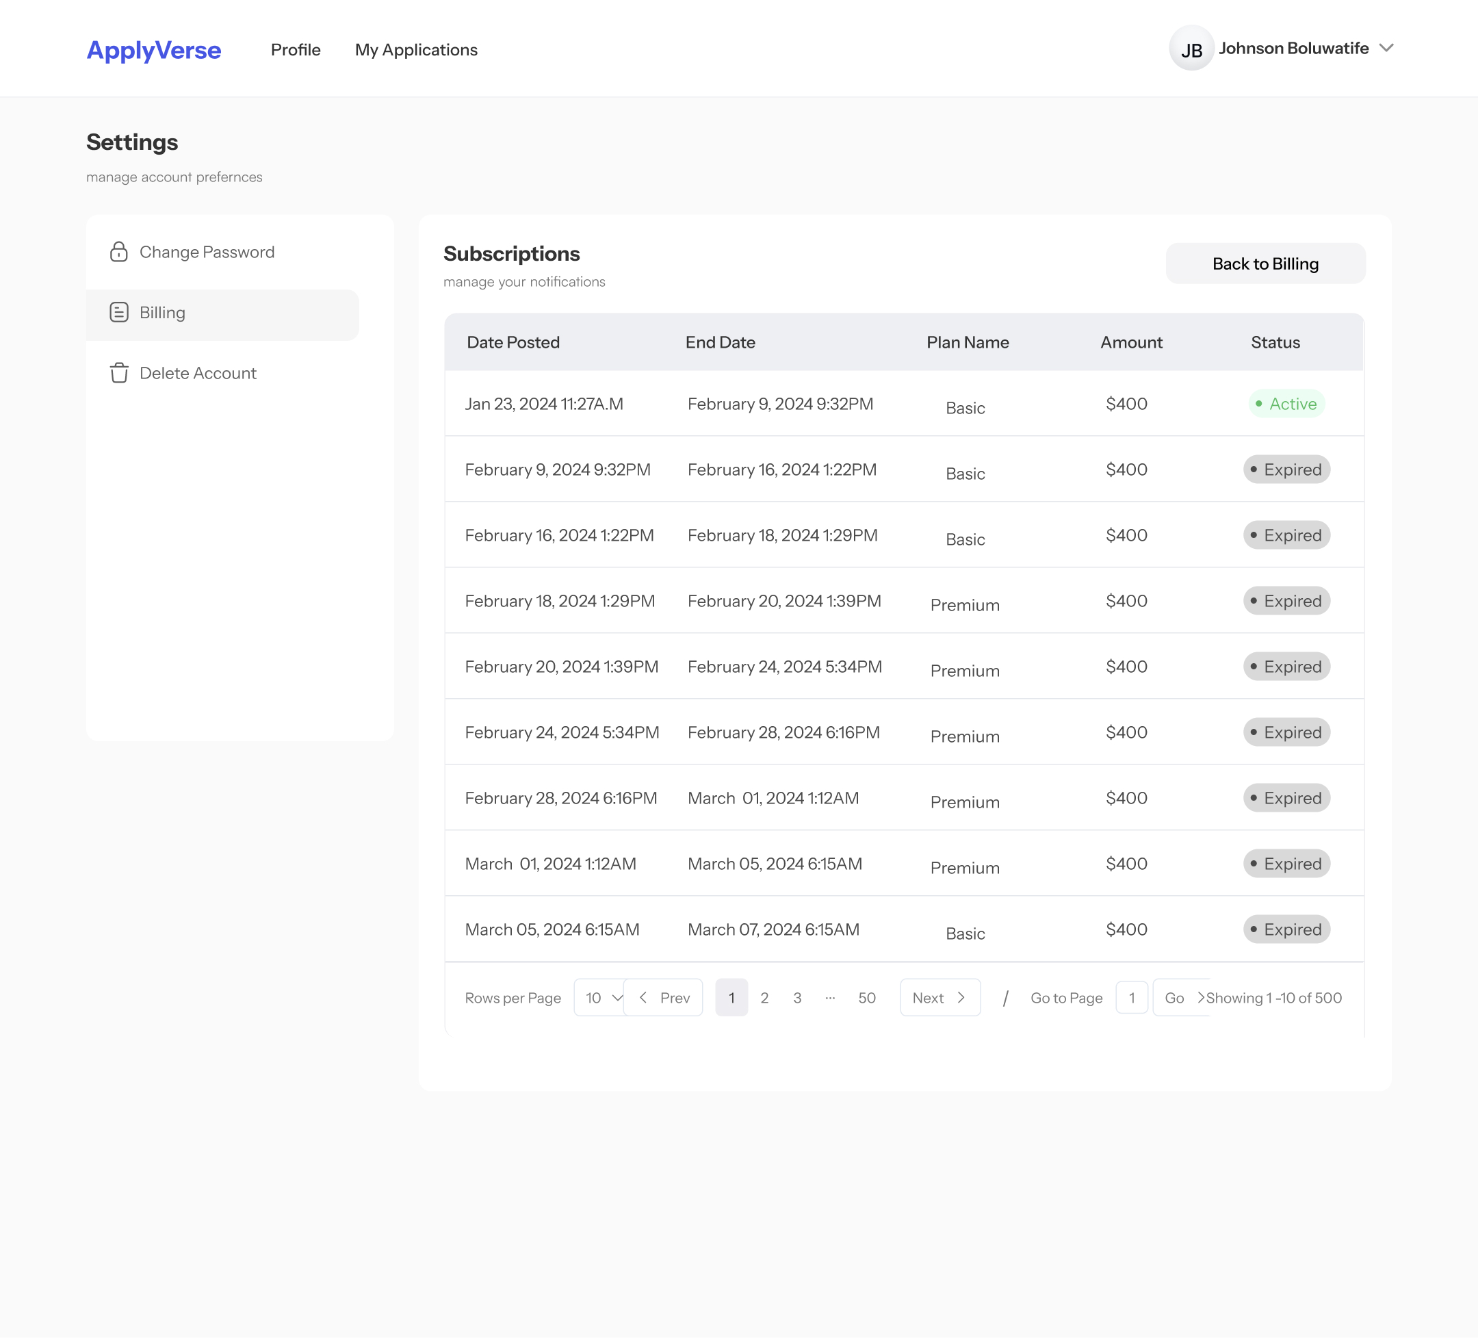Click the End Date column header
Screen dimensions: 1478x1338
click(x=720, y=342)
